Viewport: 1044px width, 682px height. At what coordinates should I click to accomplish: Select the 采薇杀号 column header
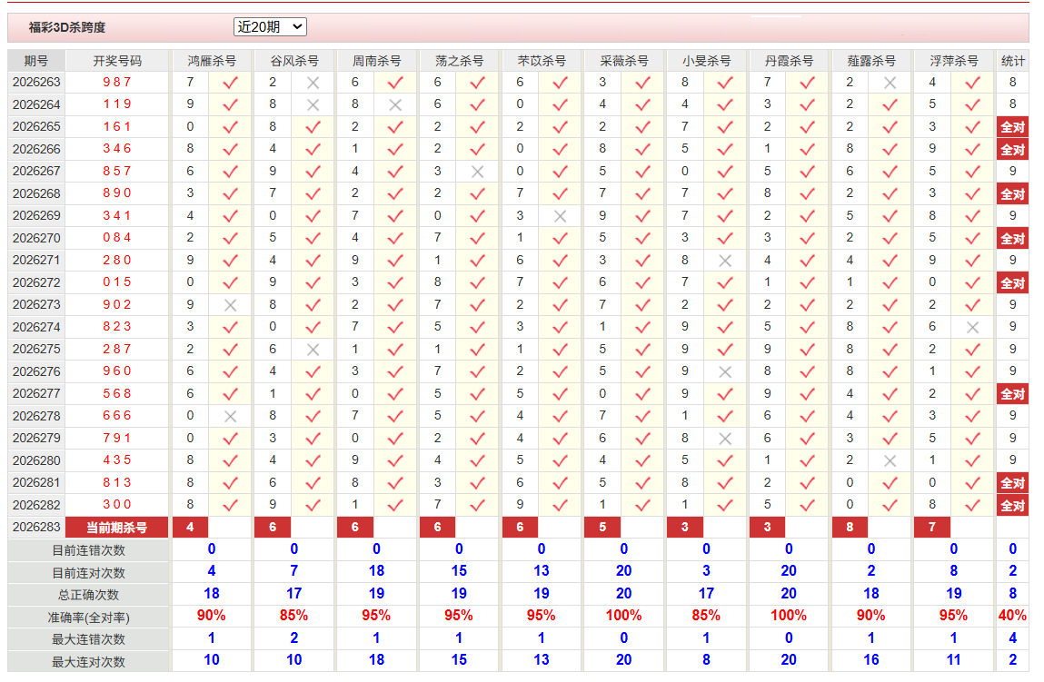624,61
